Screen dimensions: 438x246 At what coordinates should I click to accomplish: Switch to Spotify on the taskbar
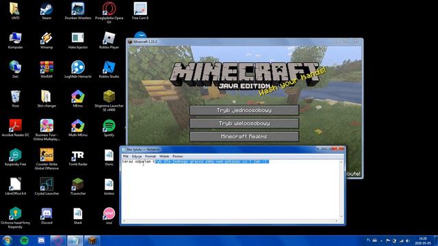(x=25, y=241)
